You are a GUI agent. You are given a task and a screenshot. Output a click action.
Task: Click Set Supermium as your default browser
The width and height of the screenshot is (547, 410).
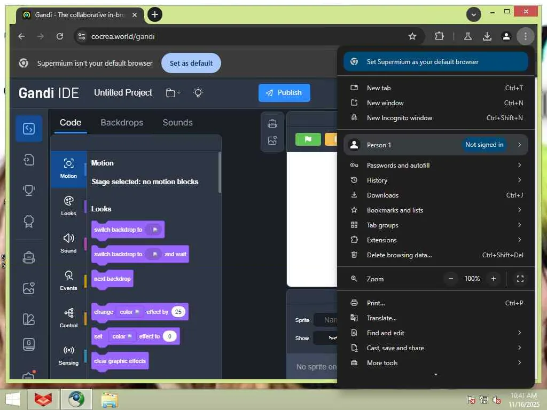[x=436, y=62]
